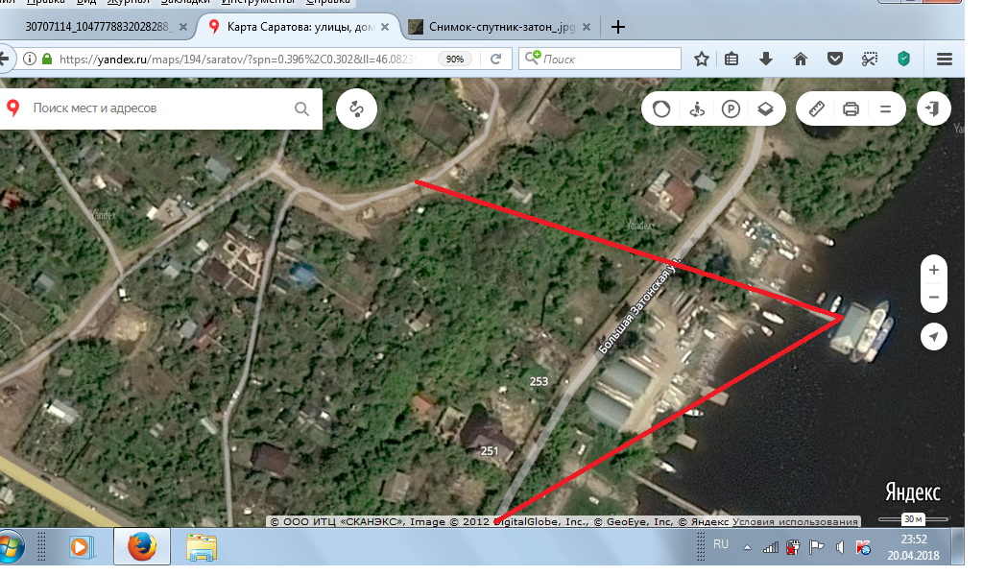Toggle the parking layer on the map
The image size is (983, 576).
click(731, 109)
